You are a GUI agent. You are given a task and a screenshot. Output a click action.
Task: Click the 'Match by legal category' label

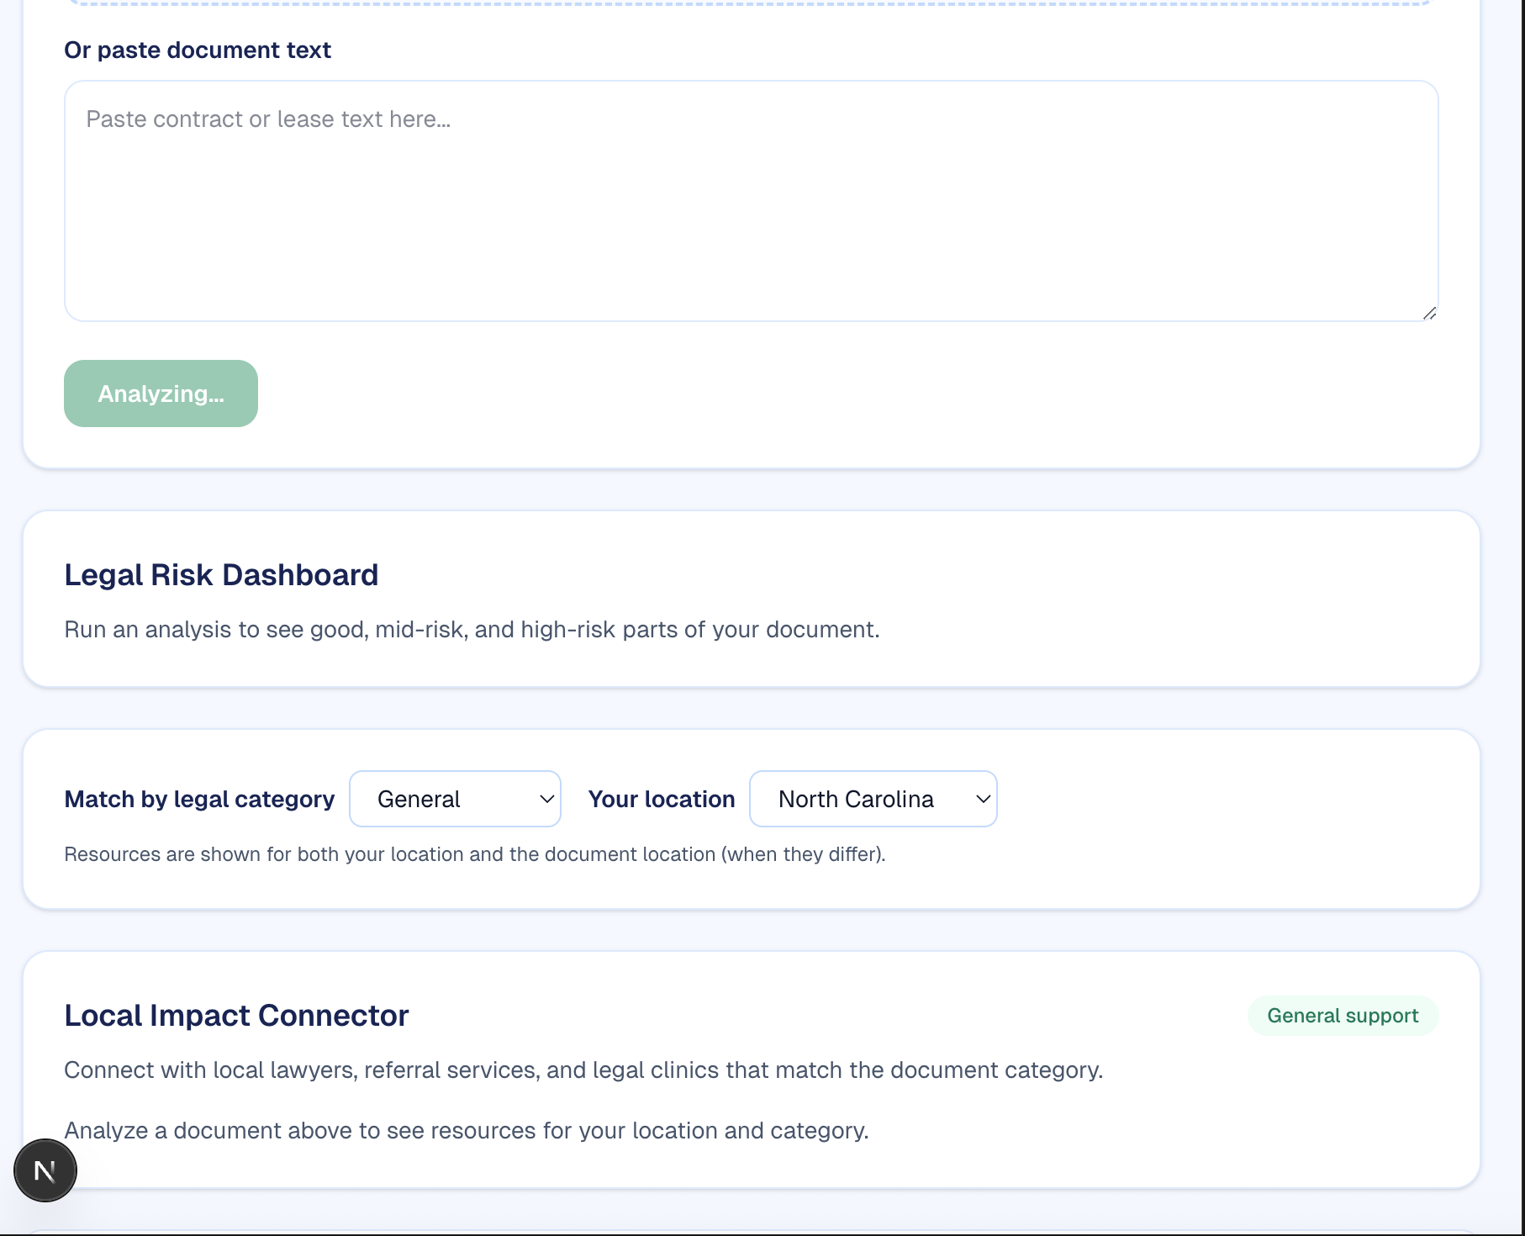pyautogui.click(x=199, y=799)
